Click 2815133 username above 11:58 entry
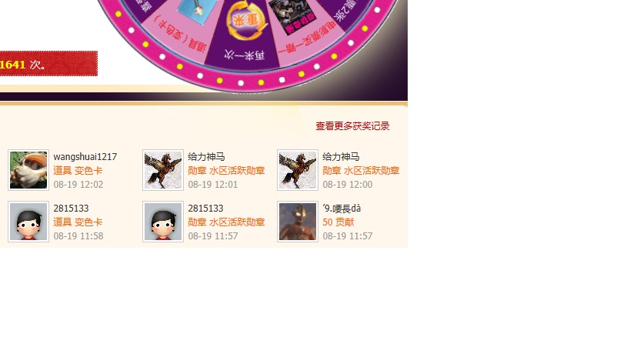This screenshot has height=354, width=630. coord(71,209)
